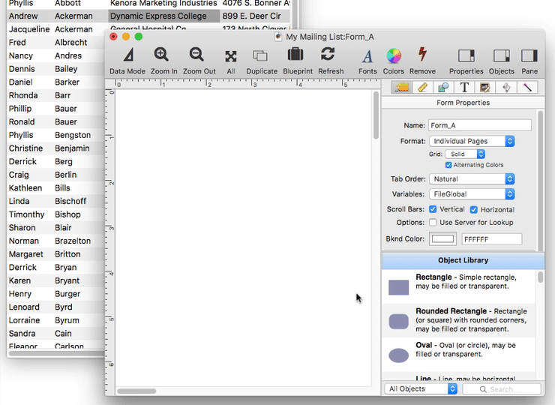The height and width of the screenshot is (405, 555).
Task: Select Christine Benjamin in mailing list
Action: point(55,148)
